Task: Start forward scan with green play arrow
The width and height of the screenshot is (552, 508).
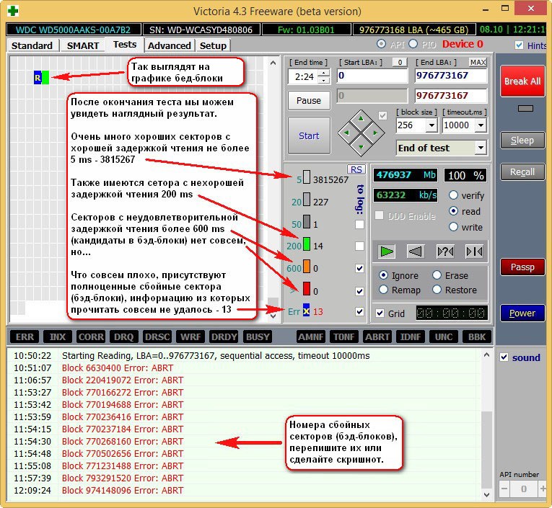Action: coord(387,251)
